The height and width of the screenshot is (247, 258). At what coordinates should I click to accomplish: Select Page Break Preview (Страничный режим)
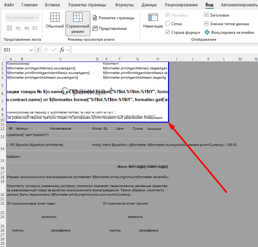pos(78,24)
